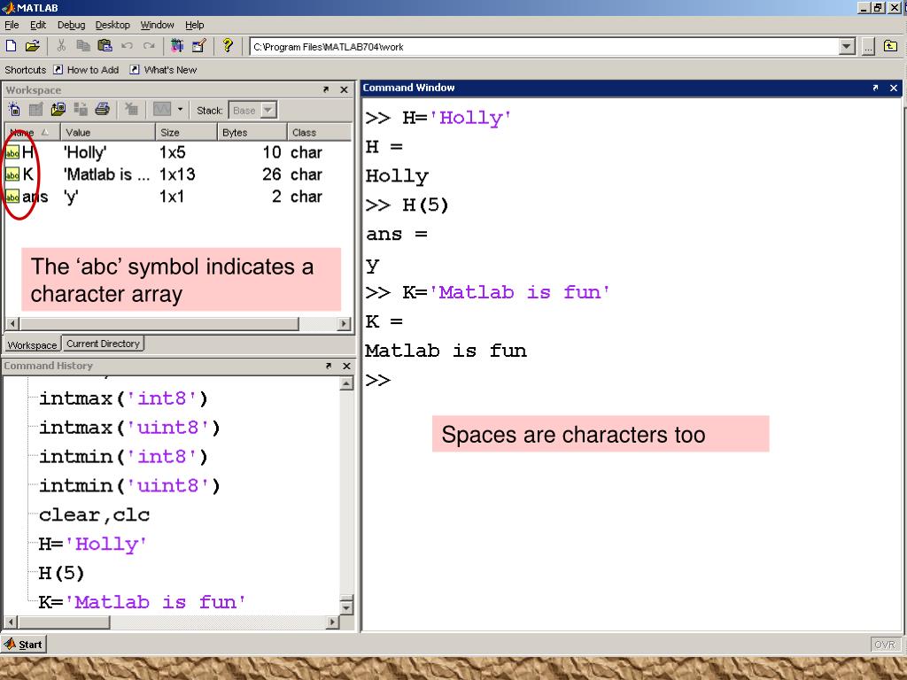Click the Size column header
This screenshot has height=680, width=907.
click(x=186, y=133)
